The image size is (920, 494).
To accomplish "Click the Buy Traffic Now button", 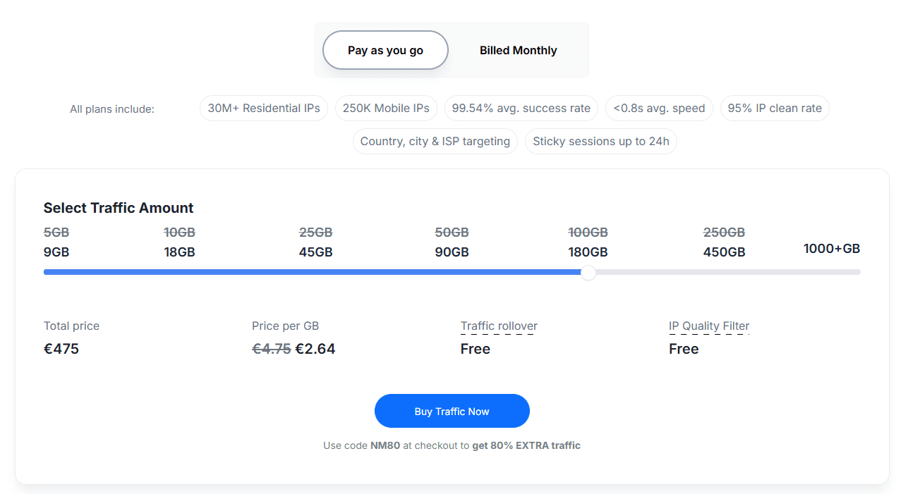I will click(452, 411).
